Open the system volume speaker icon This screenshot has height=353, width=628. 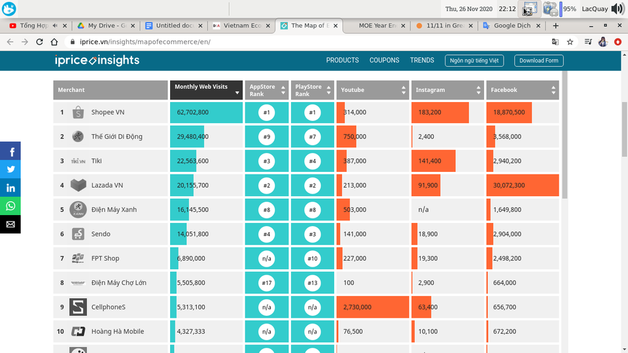click(x=618, y=8)
